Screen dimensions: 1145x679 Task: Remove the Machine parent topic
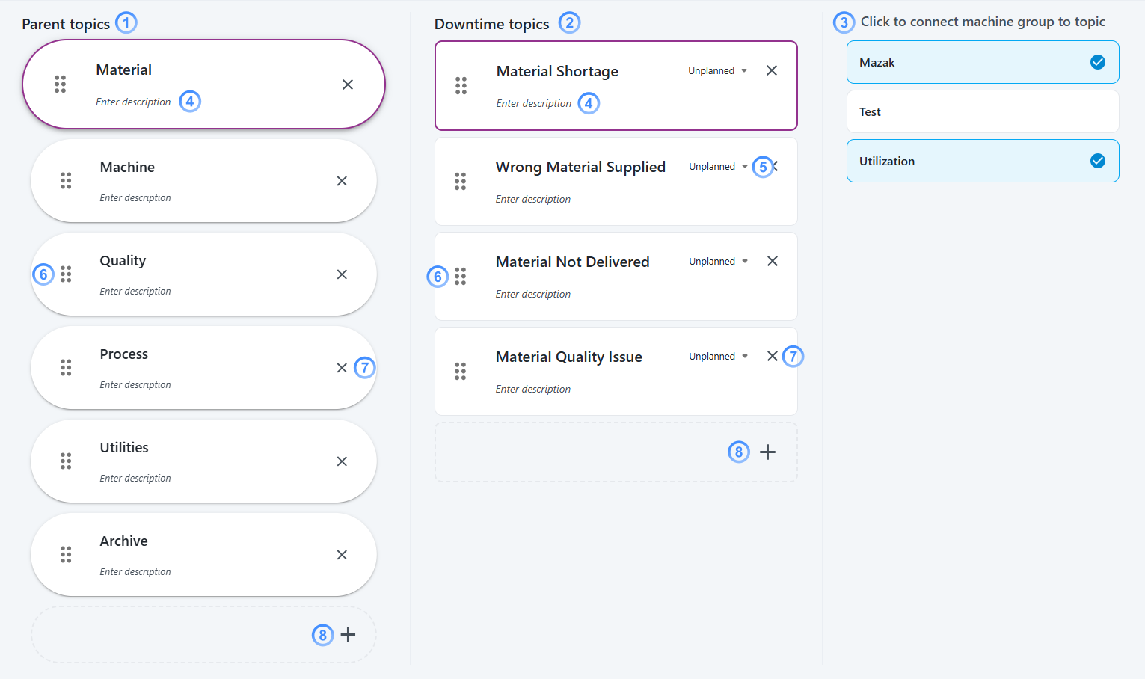point(342,181)
